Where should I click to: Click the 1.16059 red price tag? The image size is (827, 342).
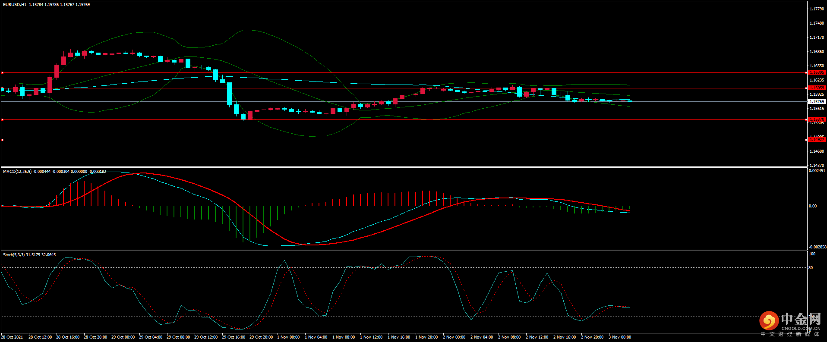[x=816, y=88]
